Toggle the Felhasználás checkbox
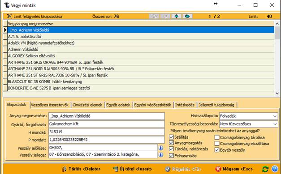 (171, 156)
